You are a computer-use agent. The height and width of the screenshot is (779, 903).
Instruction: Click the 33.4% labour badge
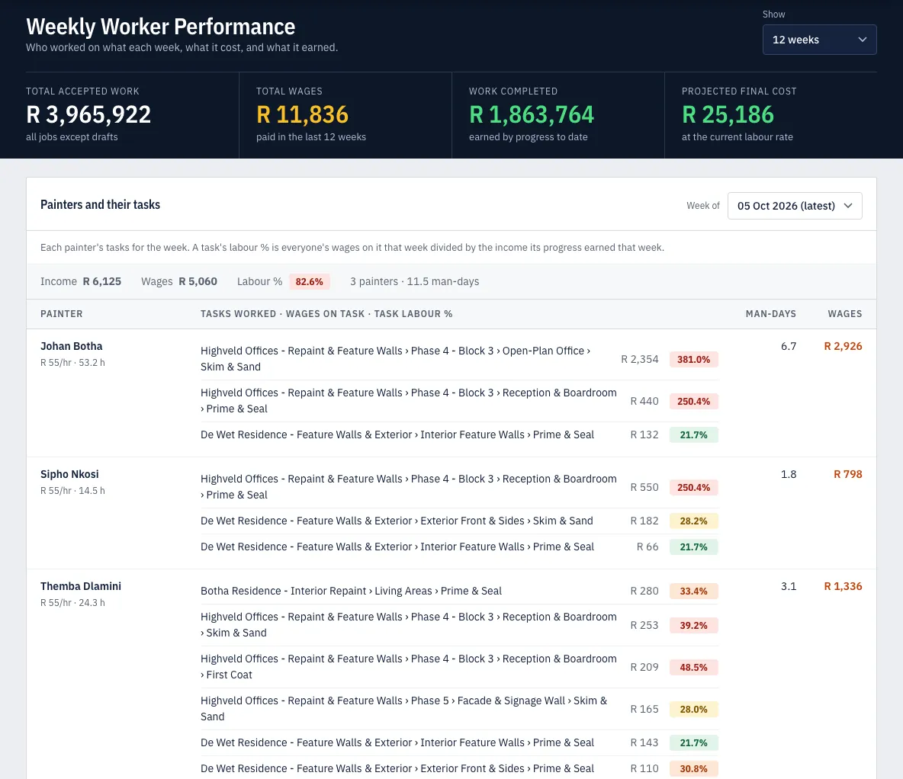[x=693, y=591]
